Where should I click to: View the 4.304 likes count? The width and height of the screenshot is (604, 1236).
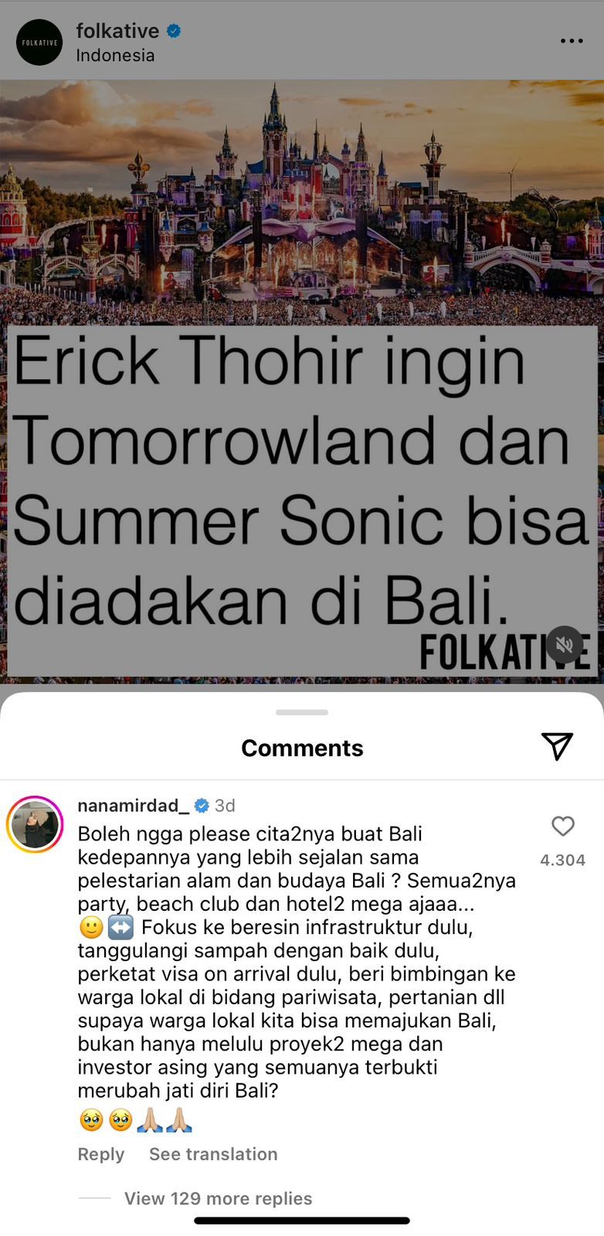(x=563, y=860)
